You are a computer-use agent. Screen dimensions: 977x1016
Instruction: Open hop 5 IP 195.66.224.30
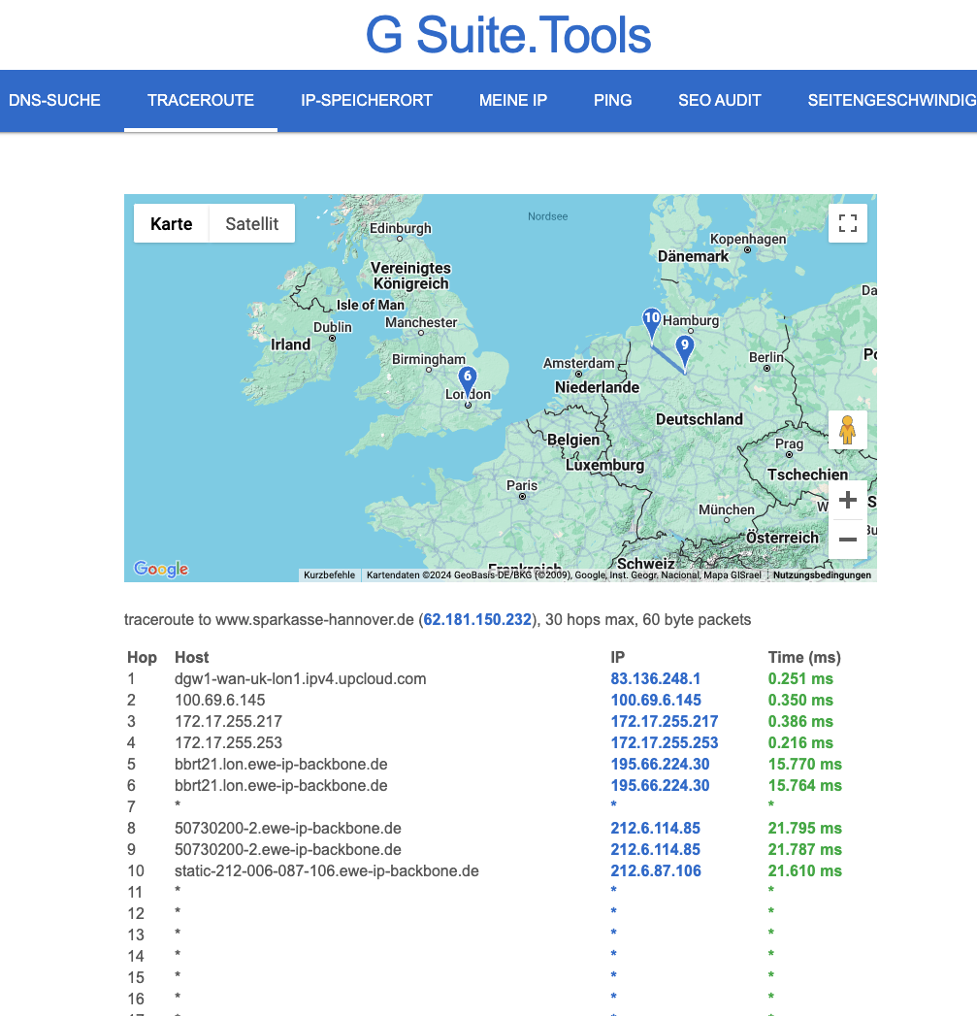pyautogui.click(x=660, y=764)
